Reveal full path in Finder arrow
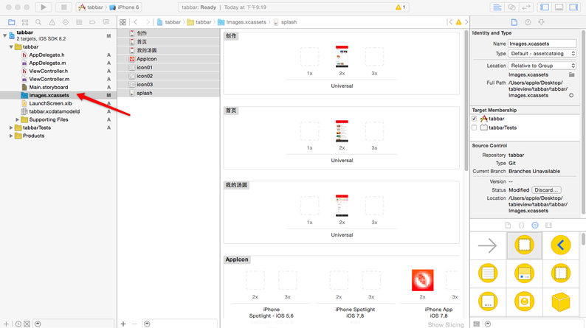Image resolution: width=586 pixels, height=328 pixels. point(571,96)
